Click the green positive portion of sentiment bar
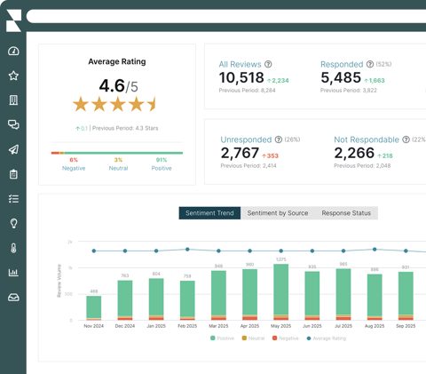This screenshot has height=374, width=426. click(x=123, y=153)
